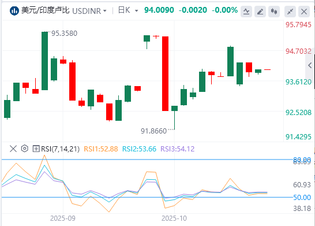
Task: Close the chart using the top X icon
Action: pos(304,12)
